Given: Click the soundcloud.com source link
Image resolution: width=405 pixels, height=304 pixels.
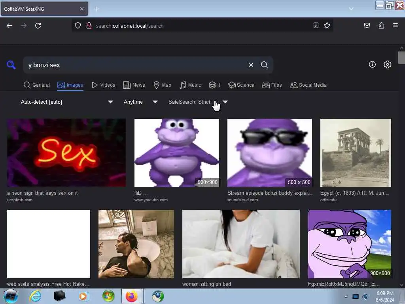Looking at the screenshot, I should [x=242, y=200].
